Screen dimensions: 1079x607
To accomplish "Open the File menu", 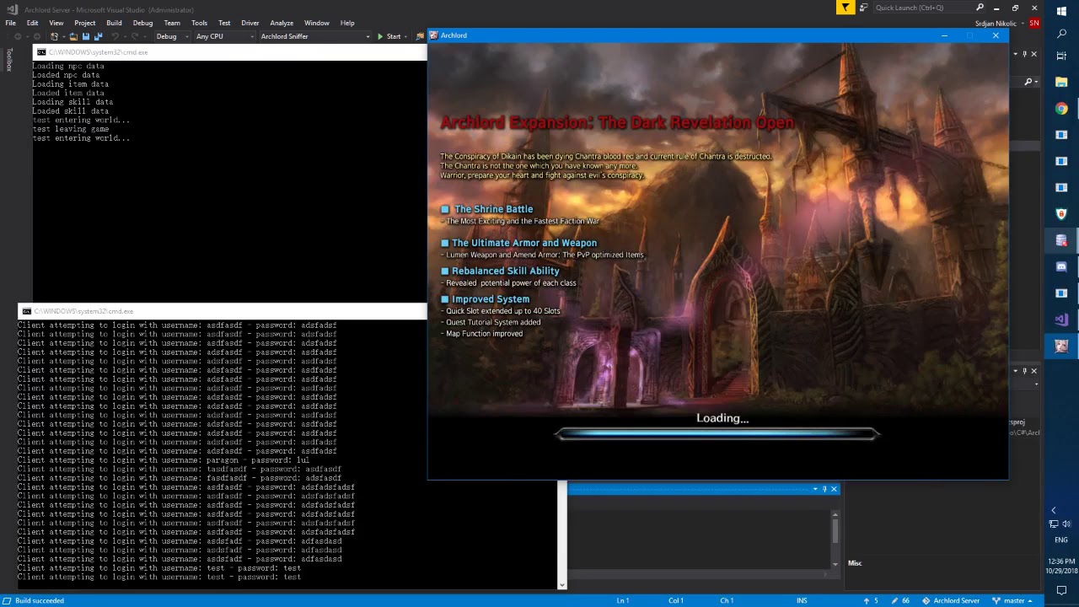I will (x=11, y=23).
